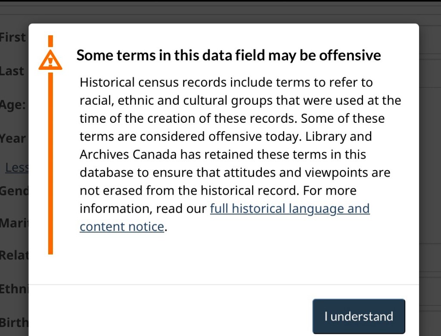Click the dimmed backdrop right of the dialog

(430, 172)
